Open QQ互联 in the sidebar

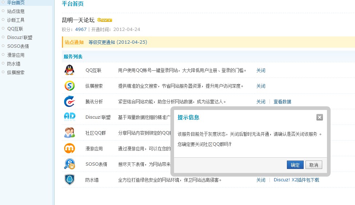pyautogui.click(x=15, y=29)
